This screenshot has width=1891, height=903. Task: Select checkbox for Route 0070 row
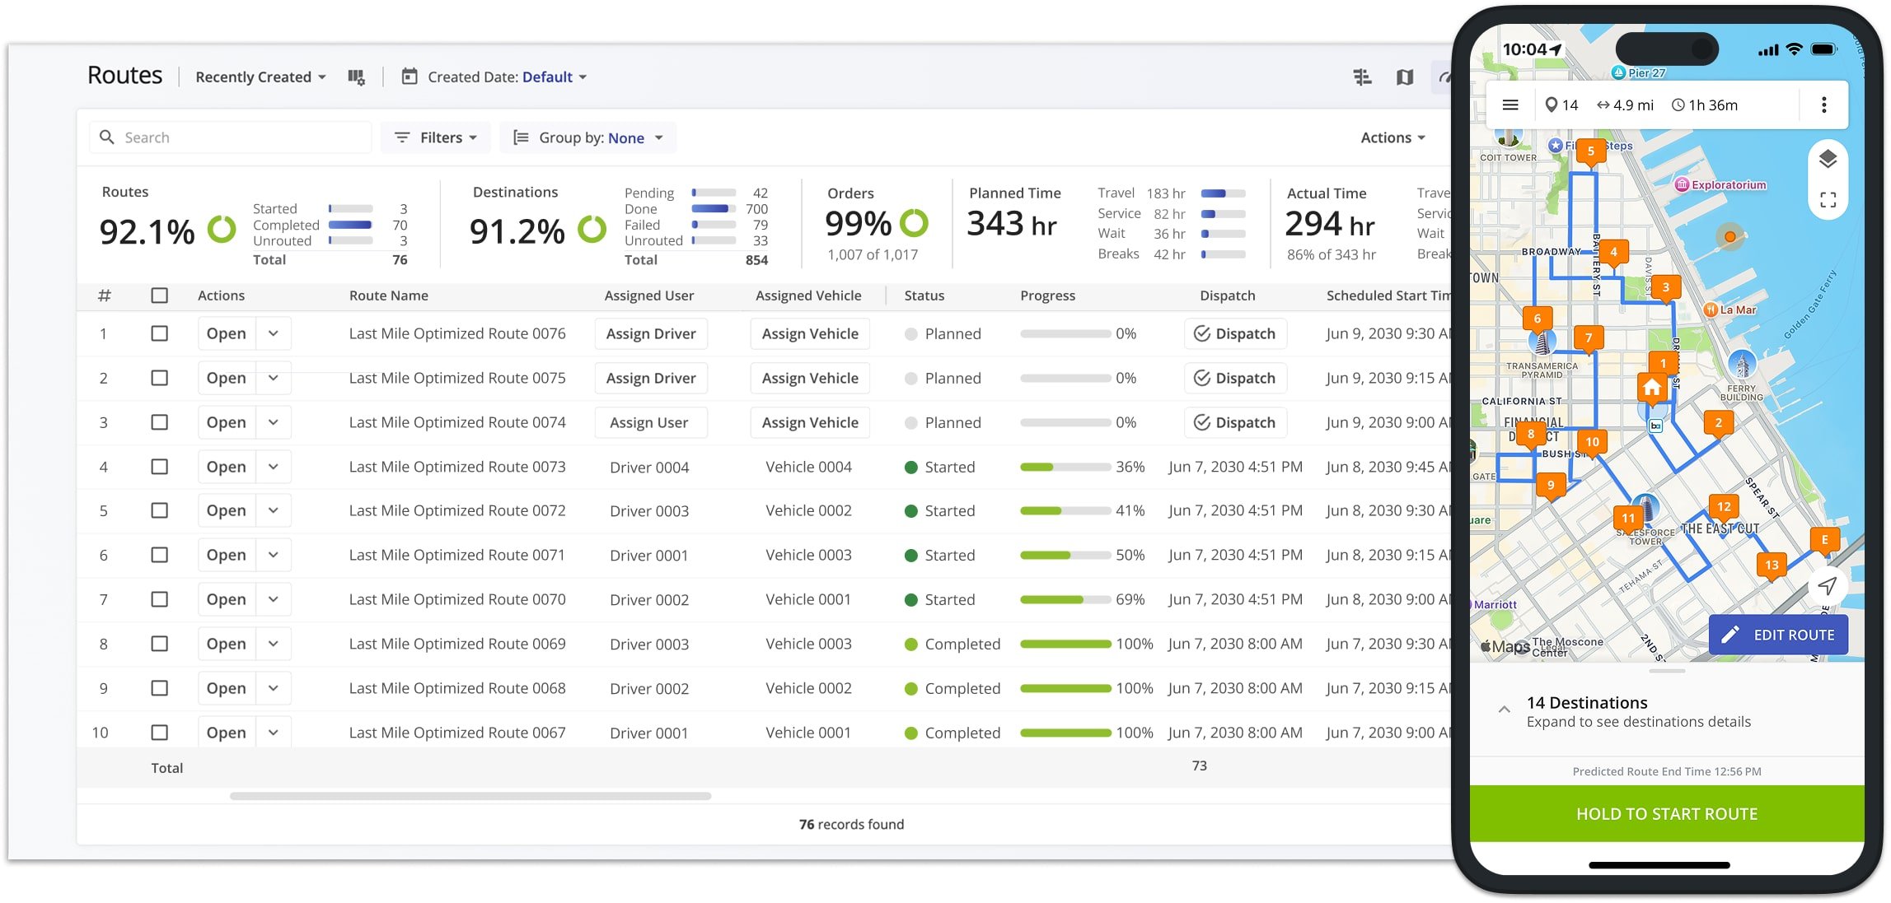click(160, 599)
